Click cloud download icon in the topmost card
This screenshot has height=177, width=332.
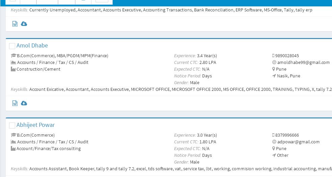coord(24,24)
